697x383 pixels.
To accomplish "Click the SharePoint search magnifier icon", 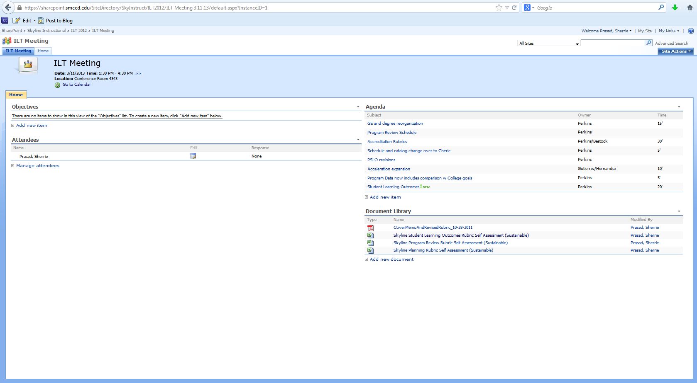I will pyautogui.click(x=648, y=43).
